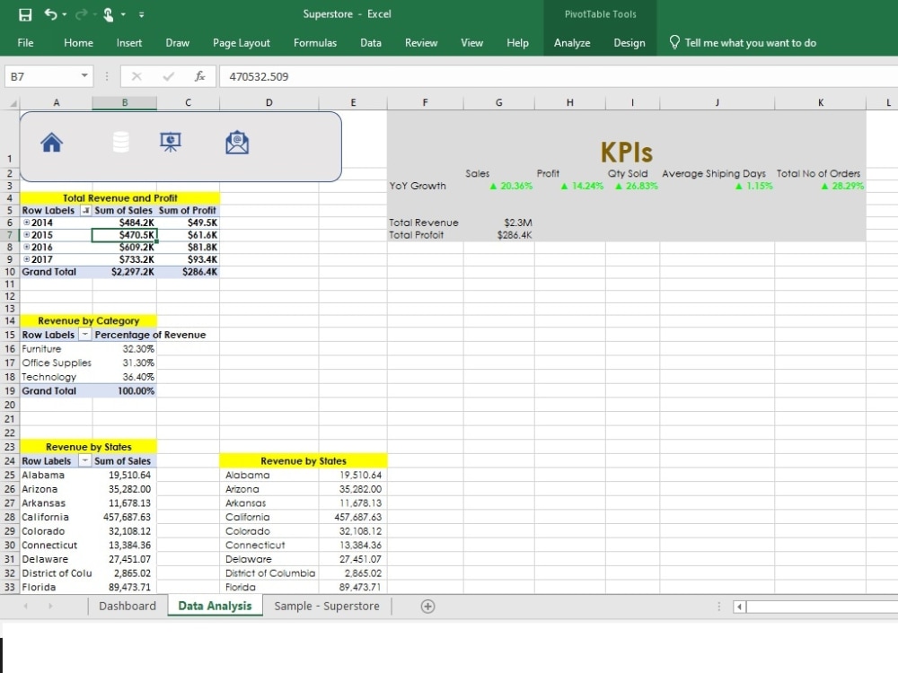The image size is (898, 673).
Task: Save the workbook using the Quick Access Toolbar
Action: pos(24,13)
